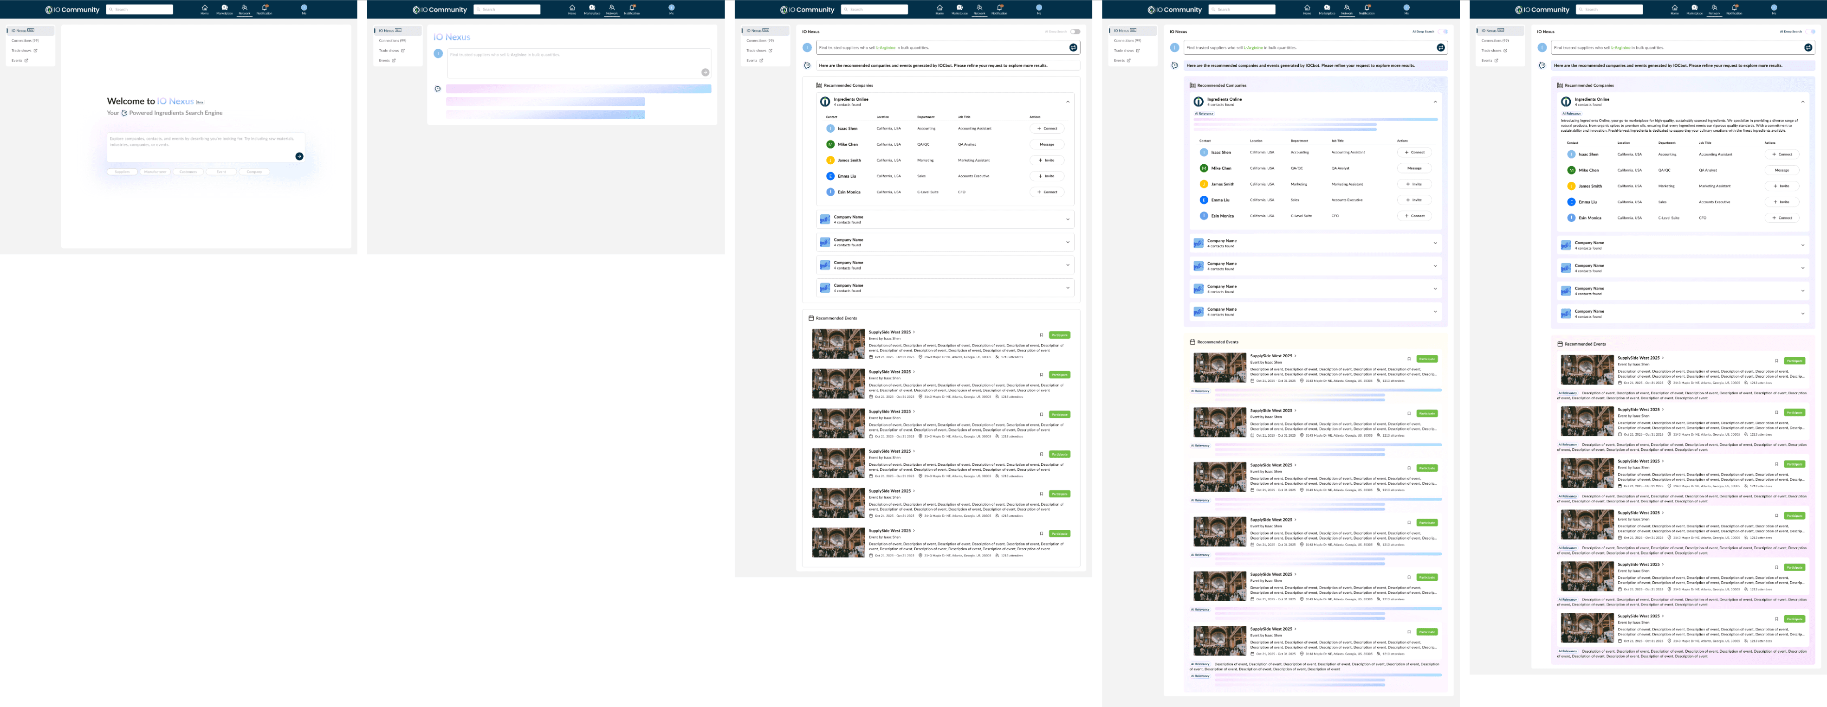Collapse the Ingredients Online card in the middle frame
The image size is (1827, 707).
1068,102
